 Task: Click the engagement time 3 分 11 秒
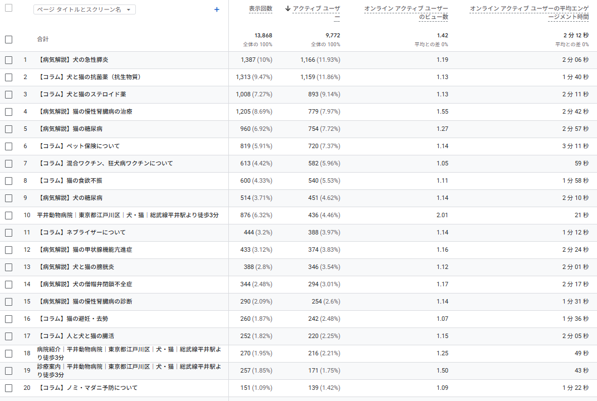click(x=575, y=146)
